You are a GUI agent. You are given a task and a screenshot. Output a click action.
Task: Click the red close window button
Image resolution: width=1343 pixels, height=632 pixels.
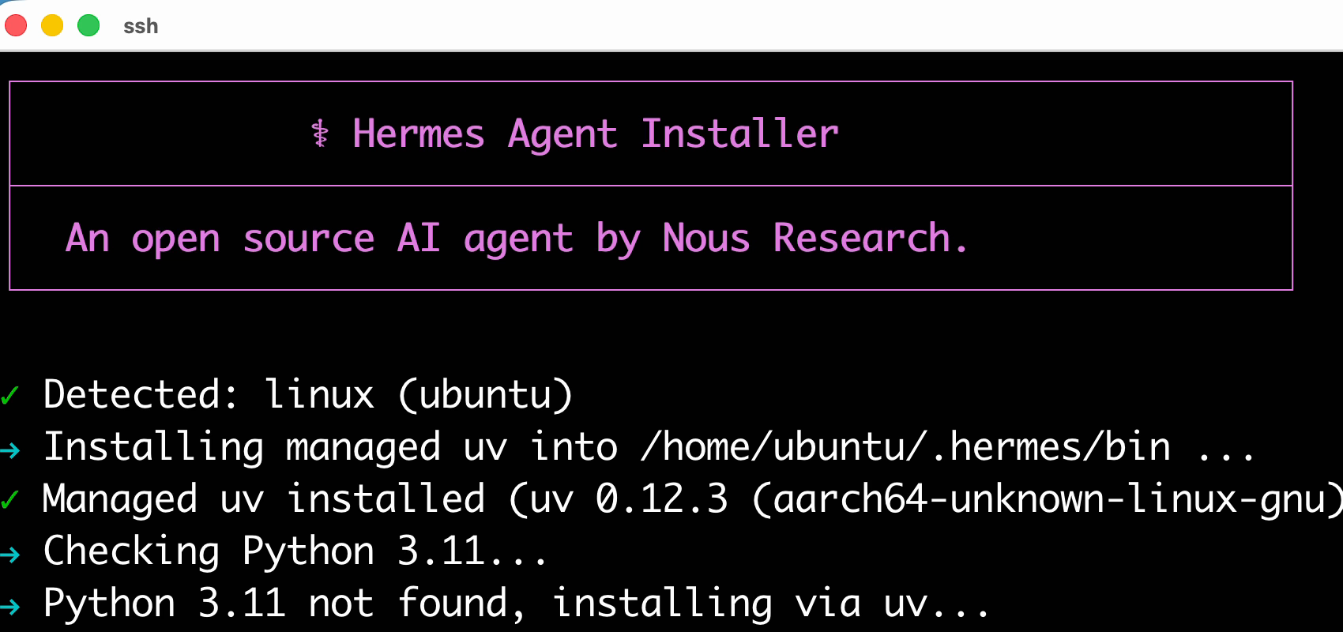click(x=16, y=26)
